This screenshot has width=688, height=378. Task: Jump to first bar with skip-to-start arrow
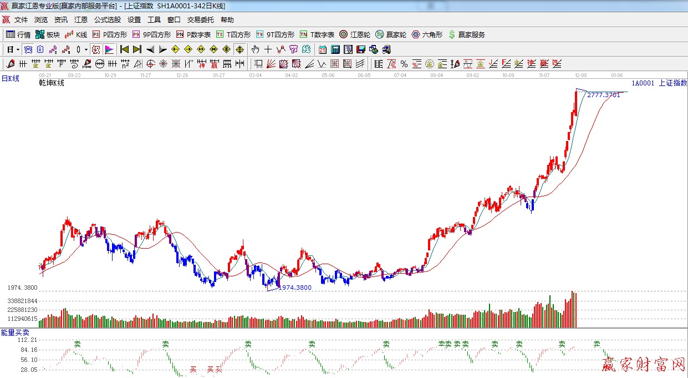125,49
